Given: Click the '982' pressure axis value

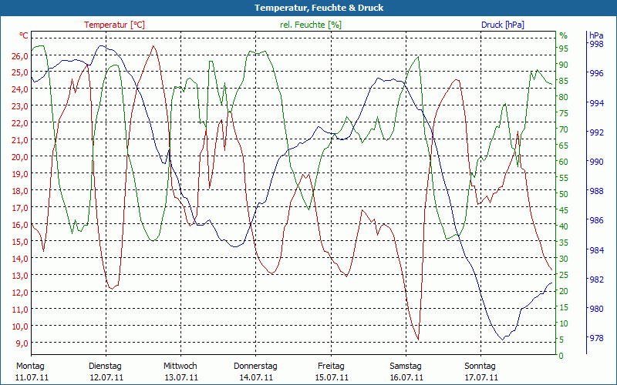Looking at the screenshot, I should click(x=596, y=280).
